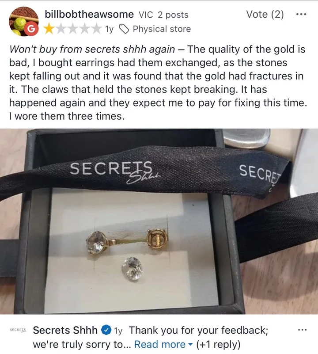
Task: Click the red Google G badge
Action: click(31, 29)
